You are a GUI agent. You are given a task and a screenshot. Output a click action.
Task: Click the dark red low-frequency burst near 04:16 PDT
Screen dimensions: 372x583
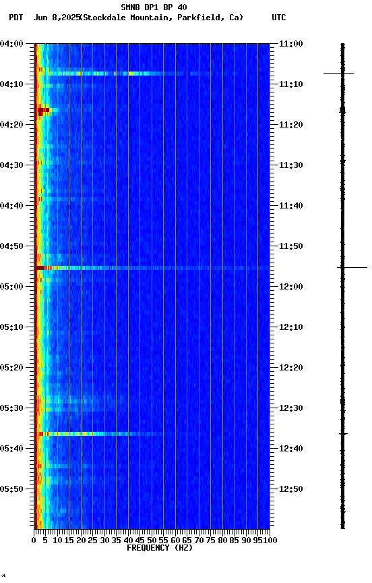(42, 111)
